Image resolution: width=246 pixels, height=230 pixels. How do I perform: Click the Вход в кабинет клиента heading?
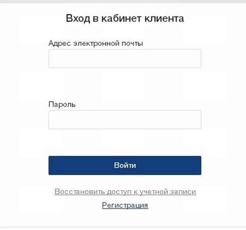pyautogui.click(x=125, y=18)
